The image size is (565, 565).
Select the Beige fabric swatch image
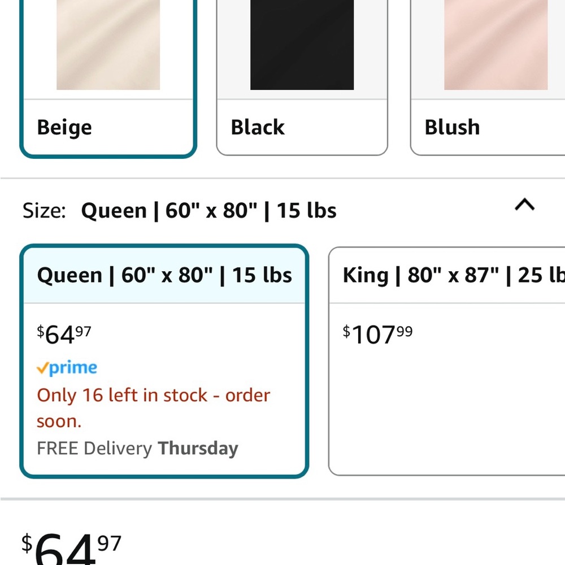108,45
